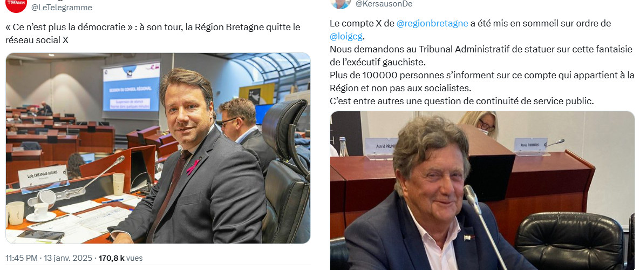Open the regional council chamber photo

tap(158, 148)
